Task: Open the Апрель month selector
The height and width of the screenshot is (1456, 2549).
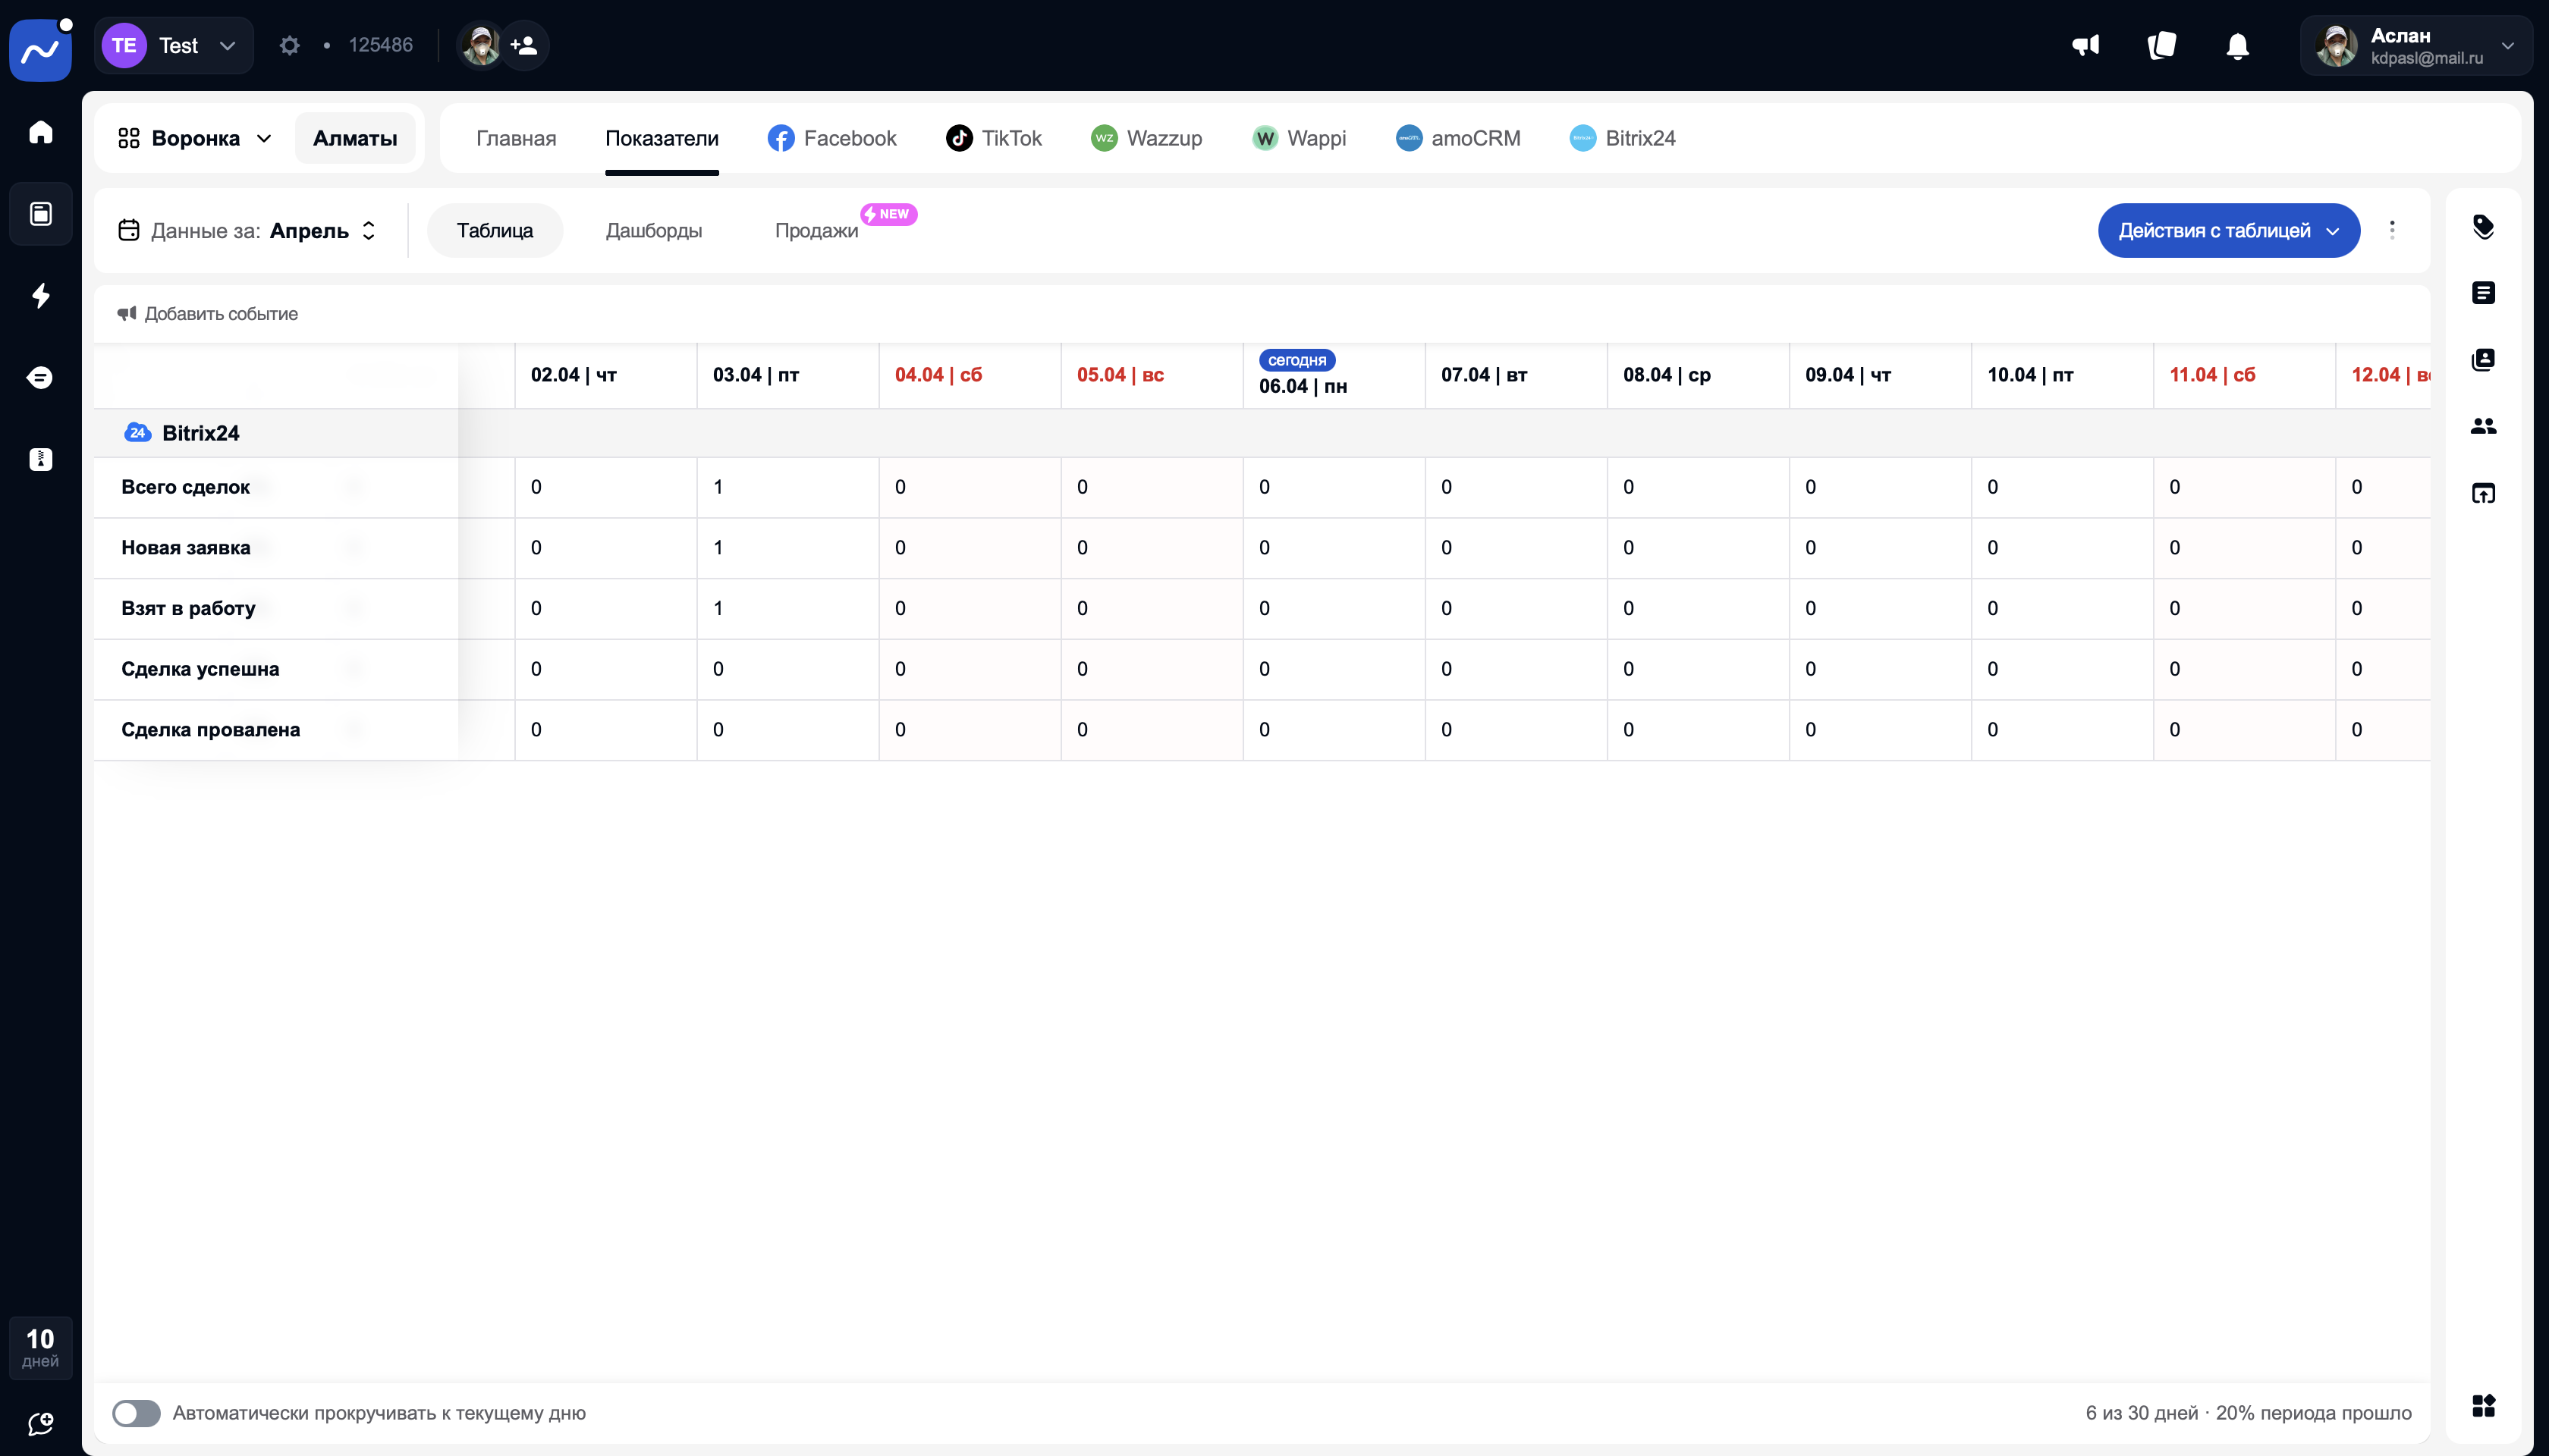Action: click(x=322, y=231)
